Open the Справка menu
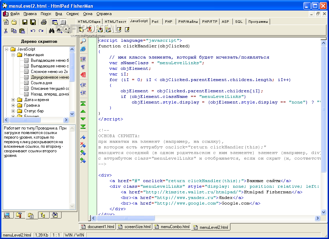The image size is (329, 239). click(x=104, y=14)
